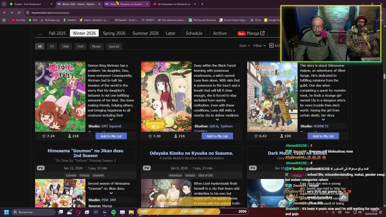Filter the list by Movie type
The width and height of the screenshot is (386, 217).
click(x=96, y=46)
